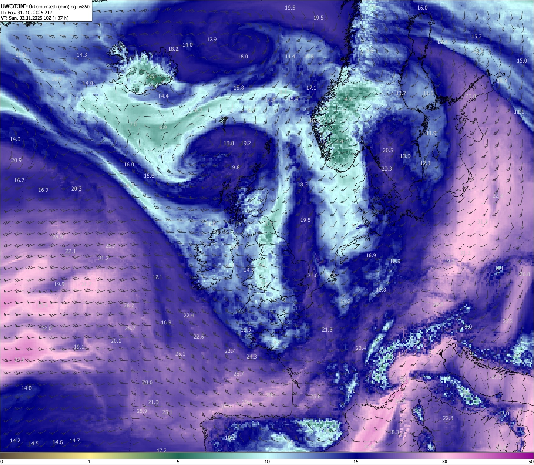Click the 13.0 value label
The width and height of the screenshot is (534, 465).
(x=405, y=156)
